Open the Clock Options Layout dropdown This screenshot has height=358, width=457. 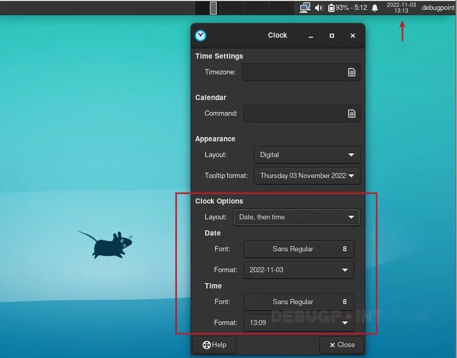[296, 217]
